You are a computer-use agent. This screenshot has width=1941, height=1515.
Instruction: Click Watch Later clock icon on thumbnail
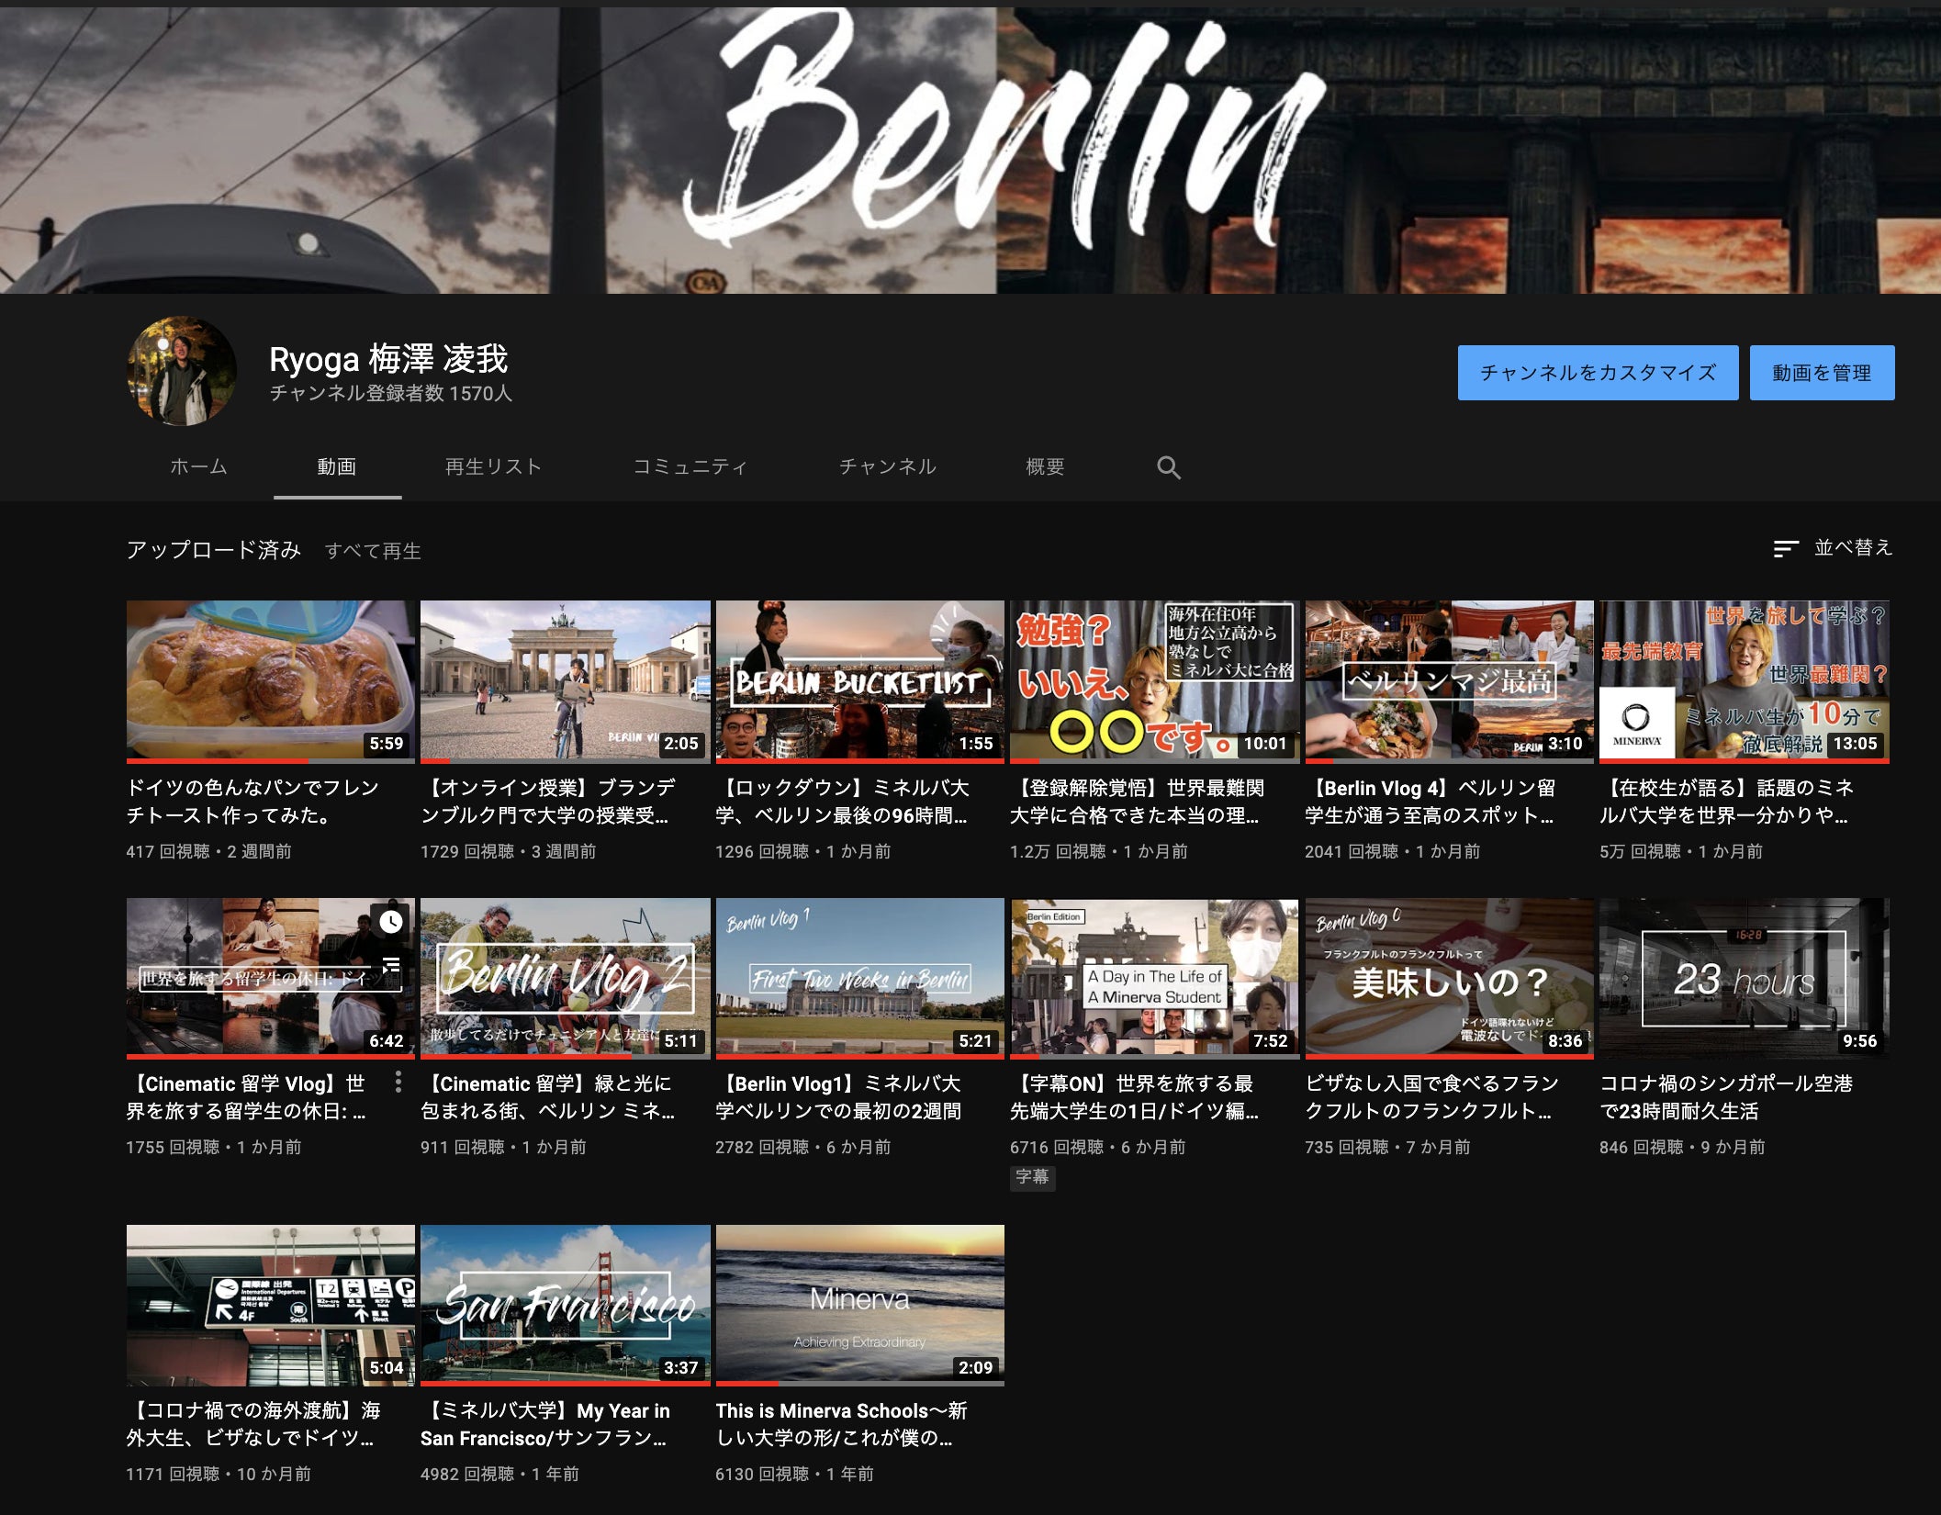tap(391, 922)
